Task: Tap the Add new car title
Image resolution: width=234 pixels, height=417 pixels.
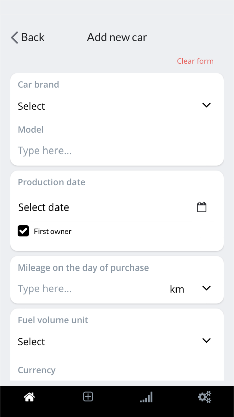Action: point(117,37)
